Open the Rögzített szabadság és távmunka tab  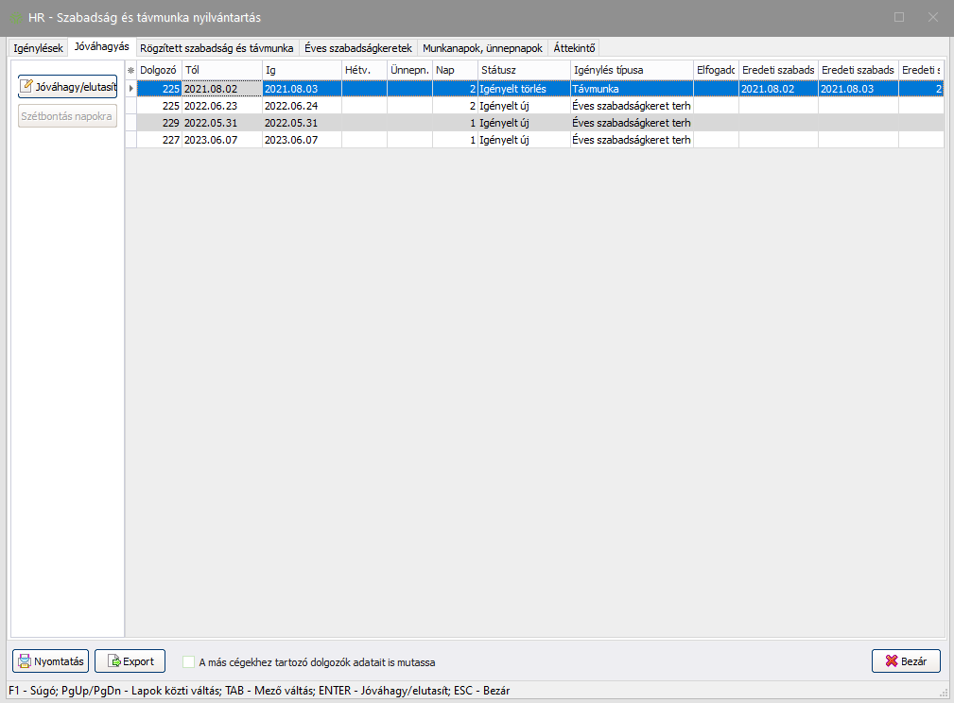[217, 47]
